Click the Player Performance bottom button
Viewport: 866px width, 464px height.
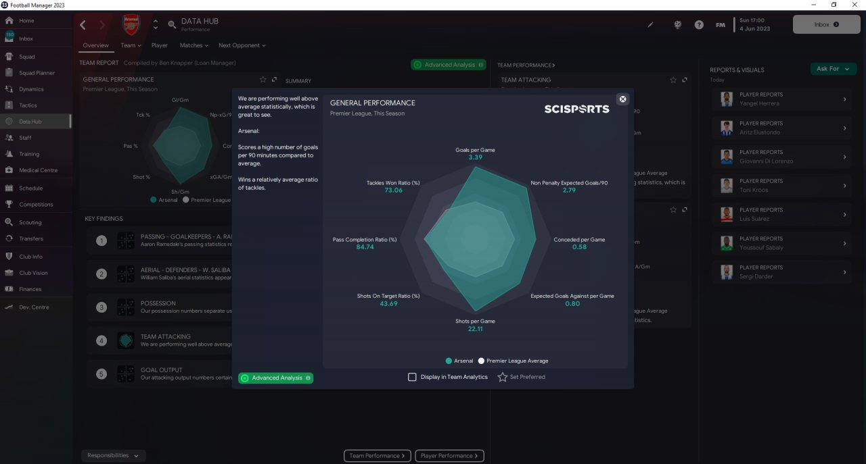pyautogui.click(x=449, y=456)
